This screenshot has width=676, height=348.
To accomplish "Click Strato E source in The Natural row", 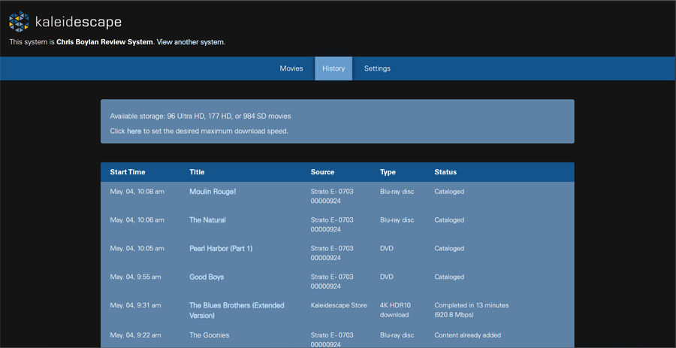I will pos(332,225).
